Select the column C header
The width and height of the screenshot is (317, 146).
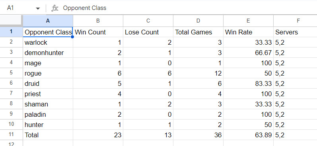click(x=148, y=21)
